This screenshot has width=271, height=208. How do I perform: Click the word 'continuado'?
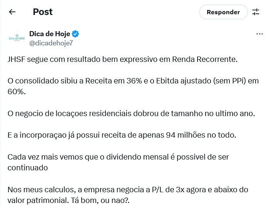click(28, 168)
